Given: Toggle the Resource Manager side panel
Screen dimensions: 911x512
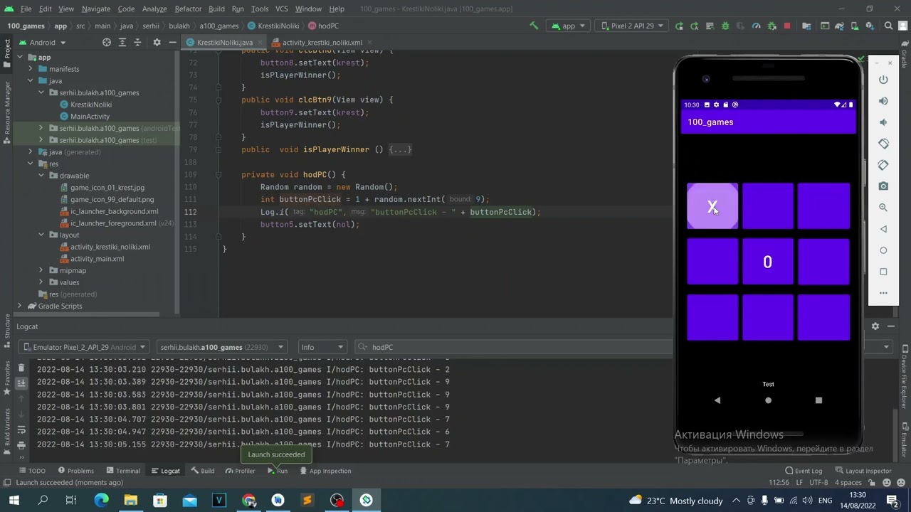Looking at the screenshot, I should pyautogui.click(x=7, y=108).
